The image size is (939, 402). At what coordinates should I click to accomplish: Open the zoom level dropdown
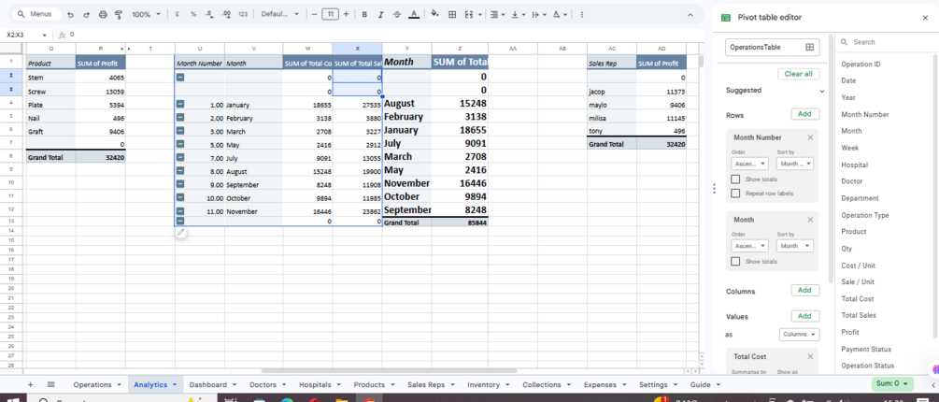(x=146, y=14)
